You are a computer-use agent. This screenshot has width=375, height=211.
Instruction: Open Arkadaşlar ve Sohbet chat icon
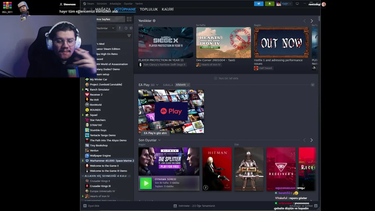pos(316,206)
